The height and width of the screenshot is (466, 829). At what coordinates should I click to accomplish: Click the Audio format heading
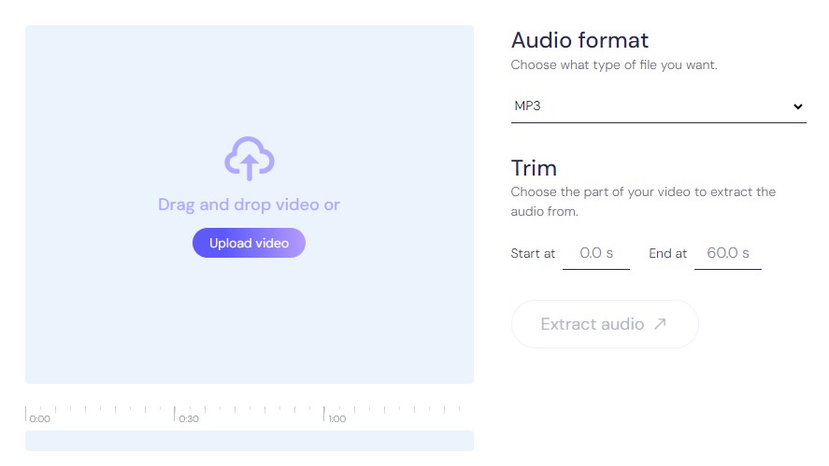(579, 40)
